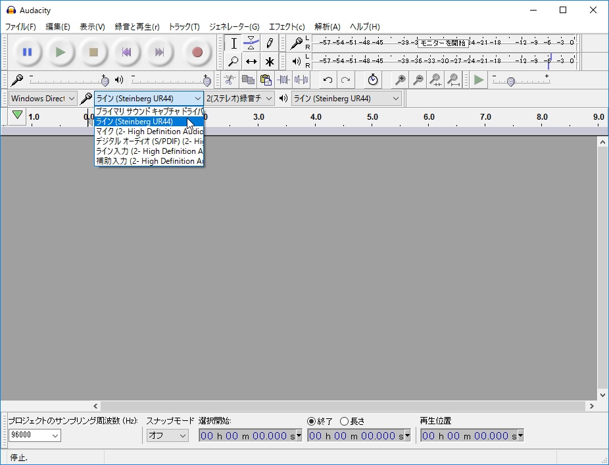The height and width of the screenshot is (465, 609).
Task: Open the エフェクト(c) menu
Action: coord(287,27)
